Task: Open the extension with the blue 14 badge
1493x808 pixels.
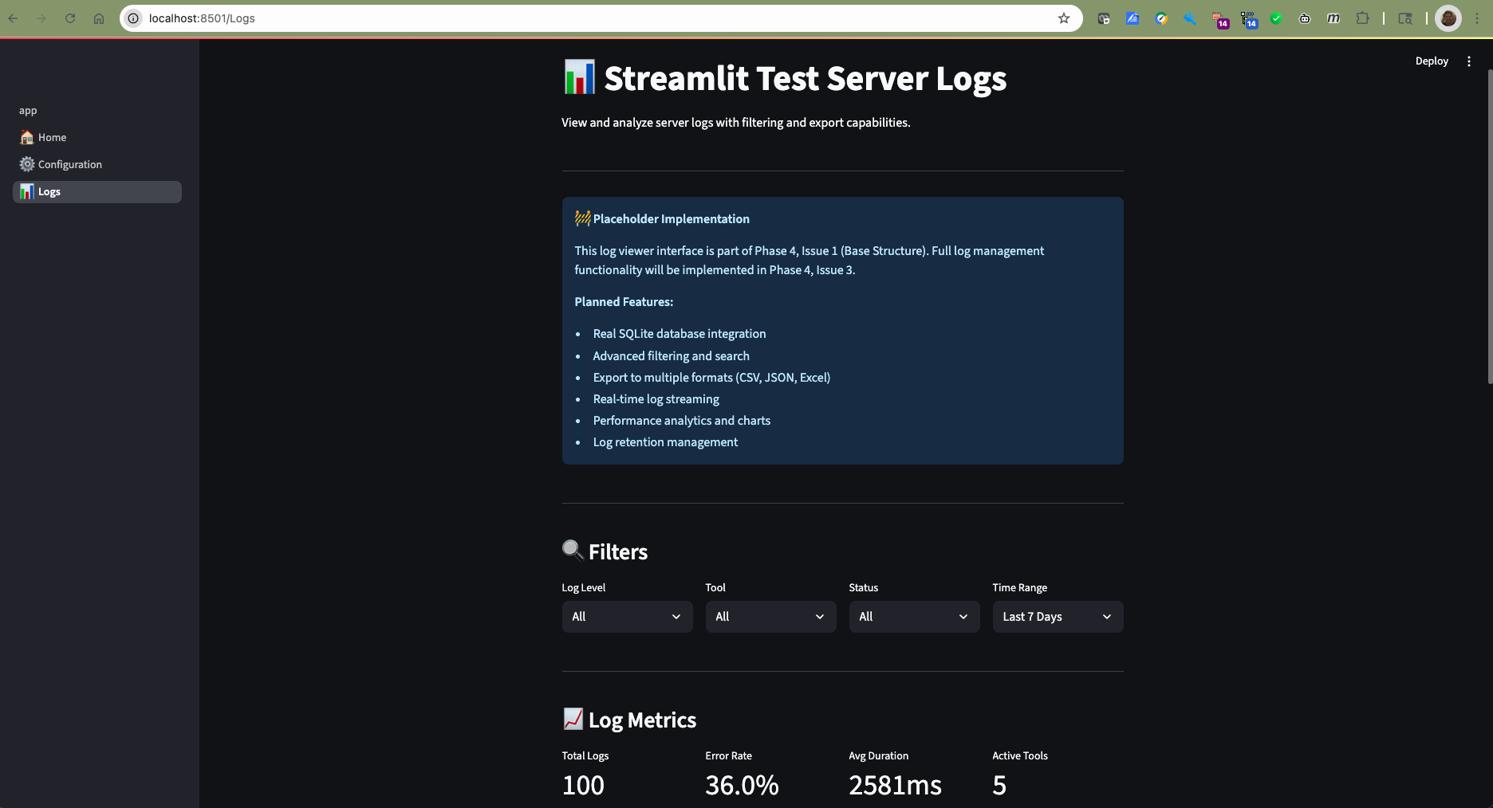Action: [1249, 18]
